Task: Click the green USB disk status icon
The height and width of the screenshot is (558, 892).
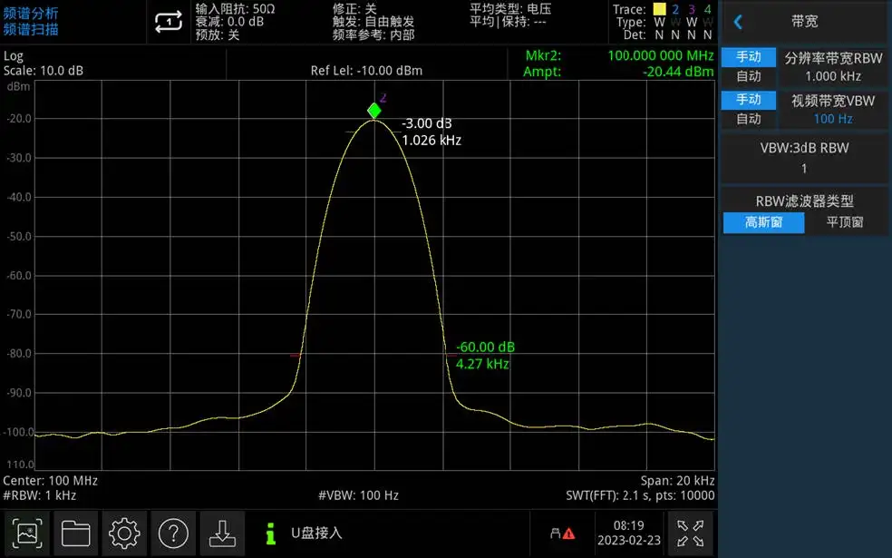Action: tap(269, 534)
